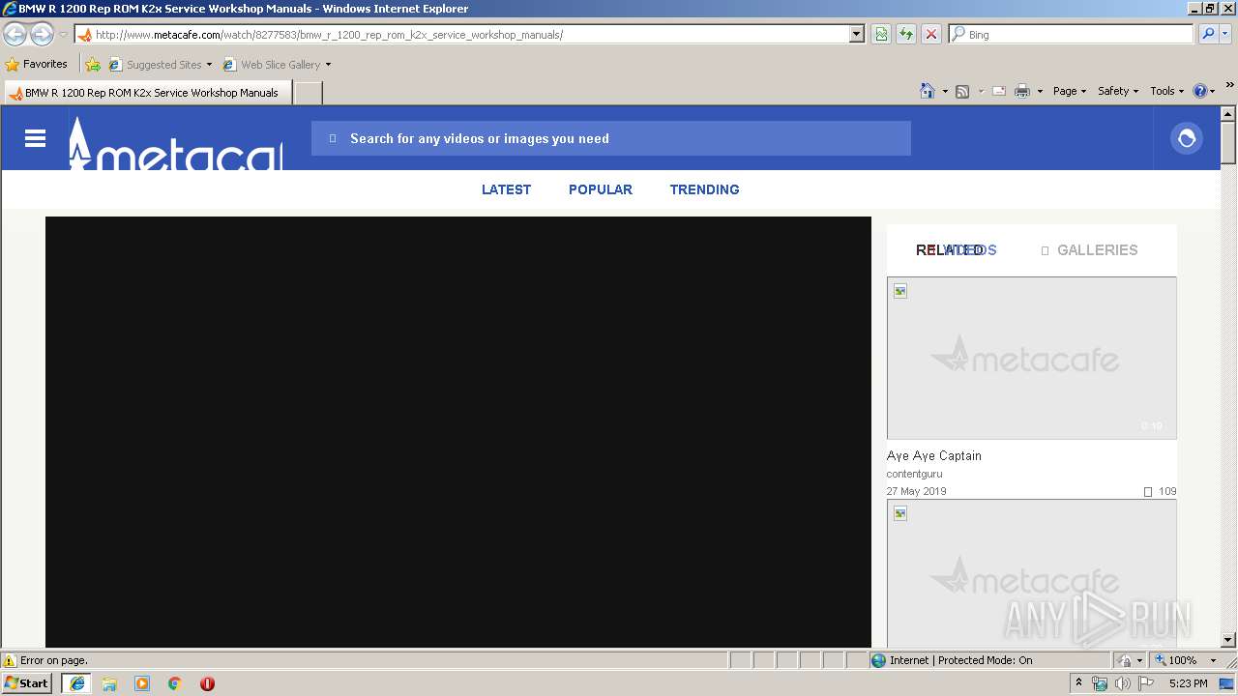Click the Metacafe video search field
Screen dimensions: 1238x696
(611, 138)
